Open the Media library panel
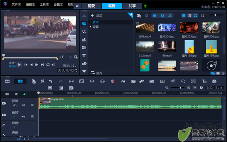 tap(84, 23)
